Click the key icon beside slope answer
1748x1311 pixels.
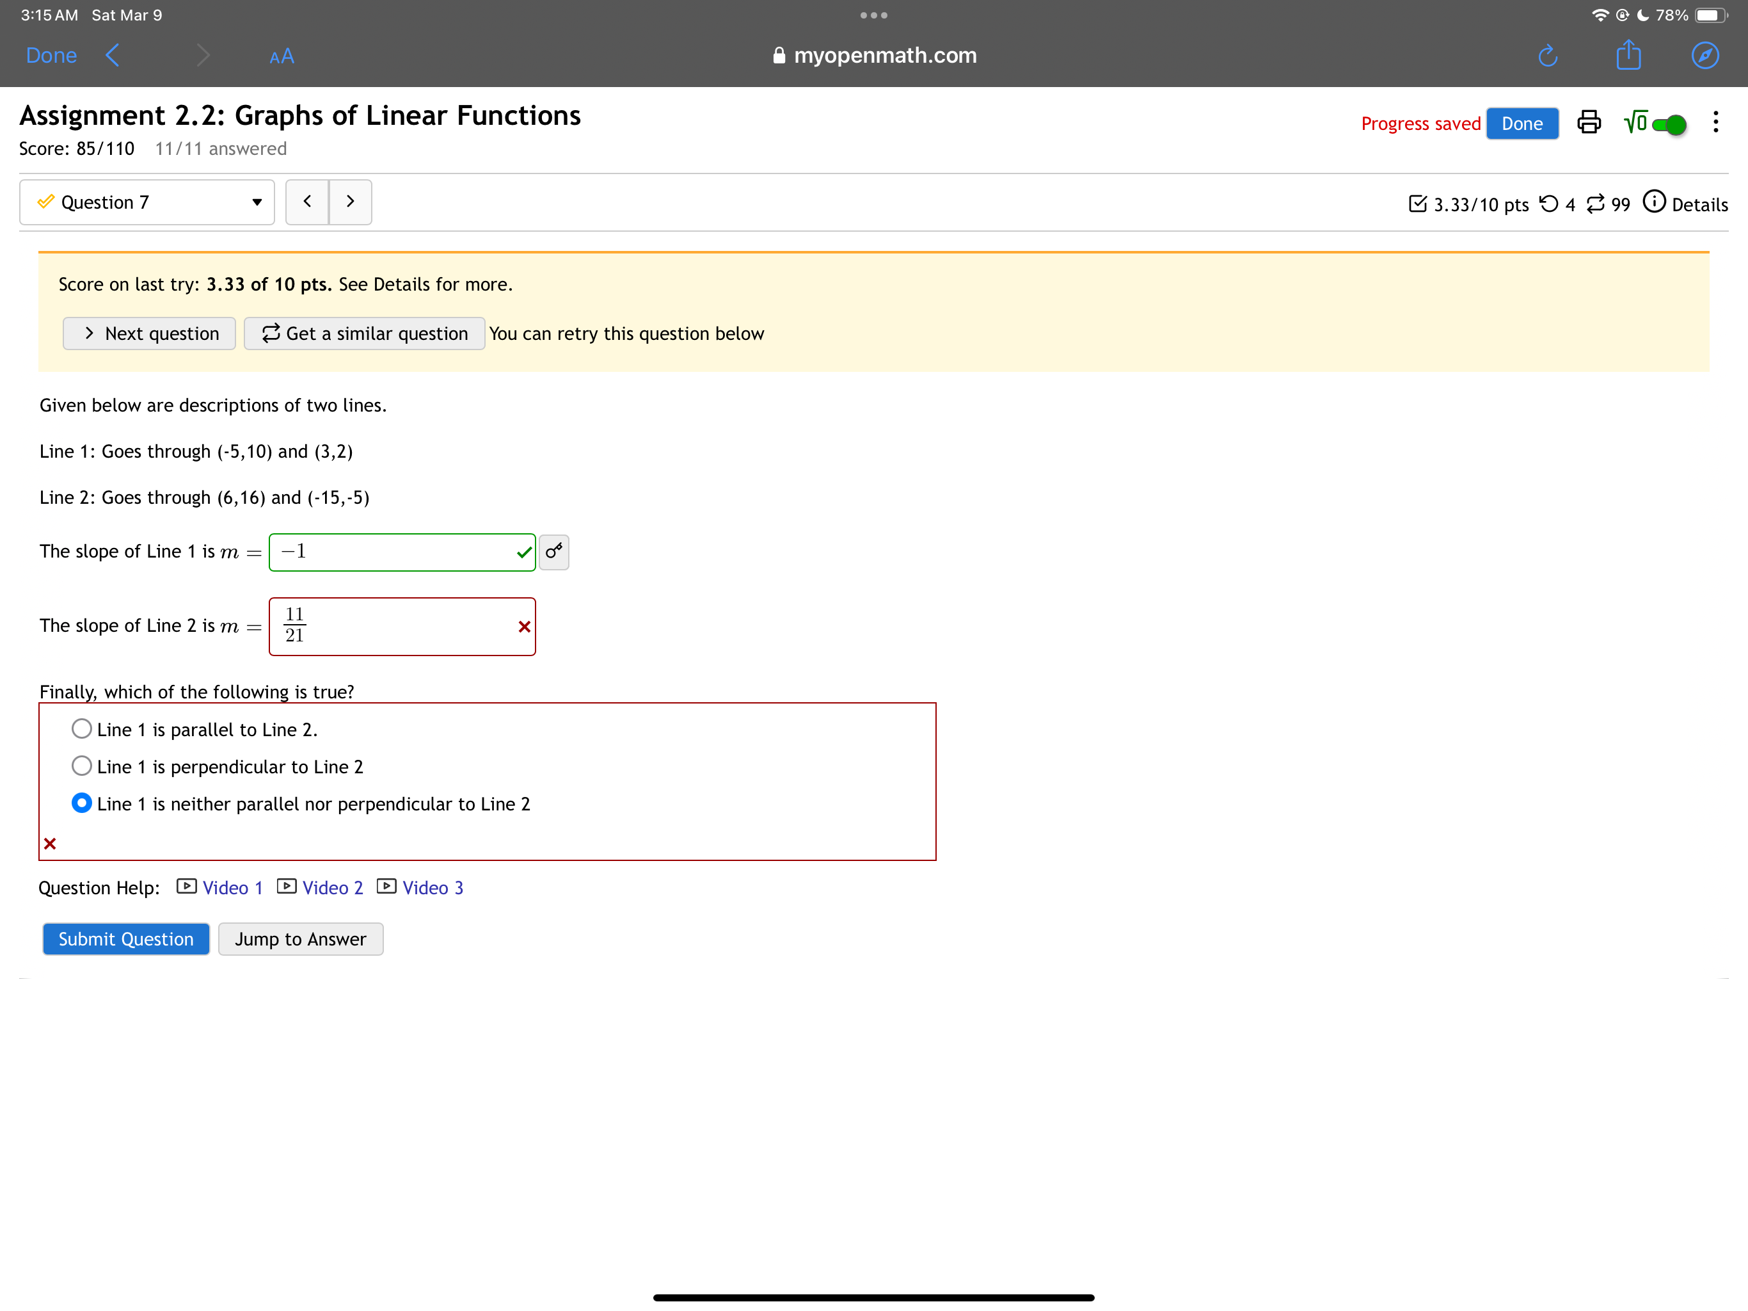554,551
